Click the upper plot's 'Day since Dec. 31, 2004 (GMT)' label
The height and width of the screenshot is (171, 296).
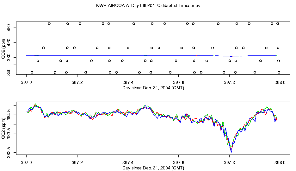[153, 88]
